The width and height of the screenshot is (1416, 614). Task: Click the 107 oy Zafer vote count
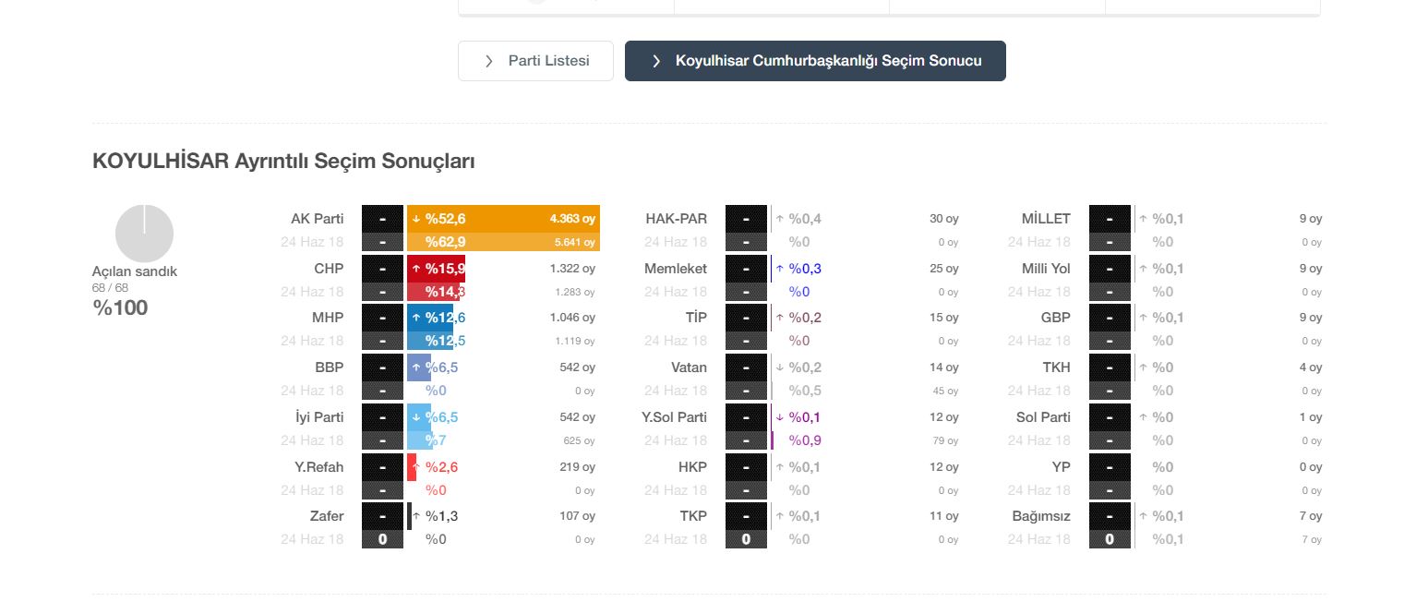pos(578,516)
